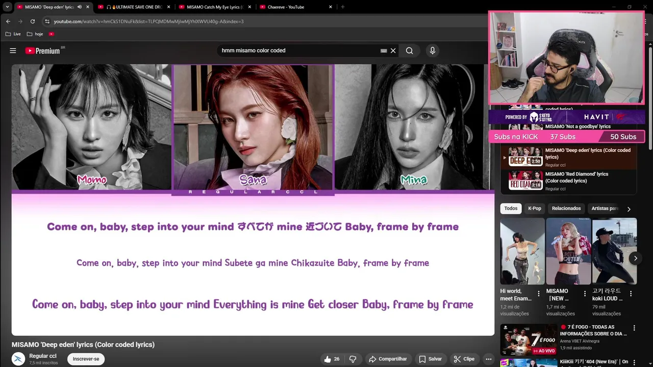
Task: Focus the browser address bar URL
Action: pyautogui.click(x=148, y=21)
